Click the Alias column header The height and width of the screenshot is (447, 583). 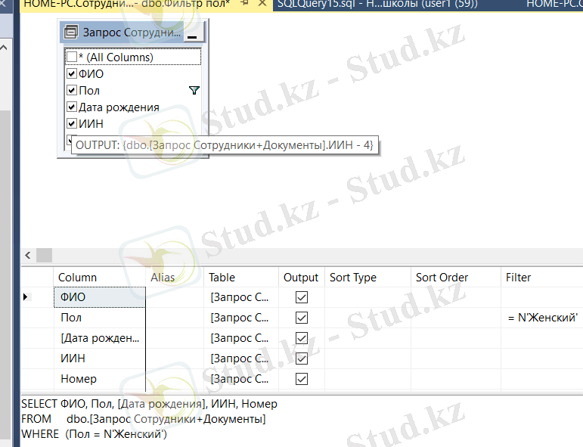coord(175,278)
